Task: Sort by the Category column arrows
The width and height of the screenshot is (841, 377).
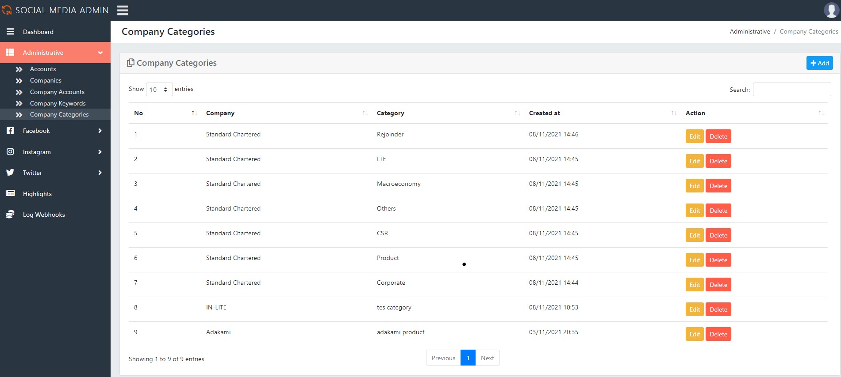Action: pyautogui.click(x=517, y=113)
